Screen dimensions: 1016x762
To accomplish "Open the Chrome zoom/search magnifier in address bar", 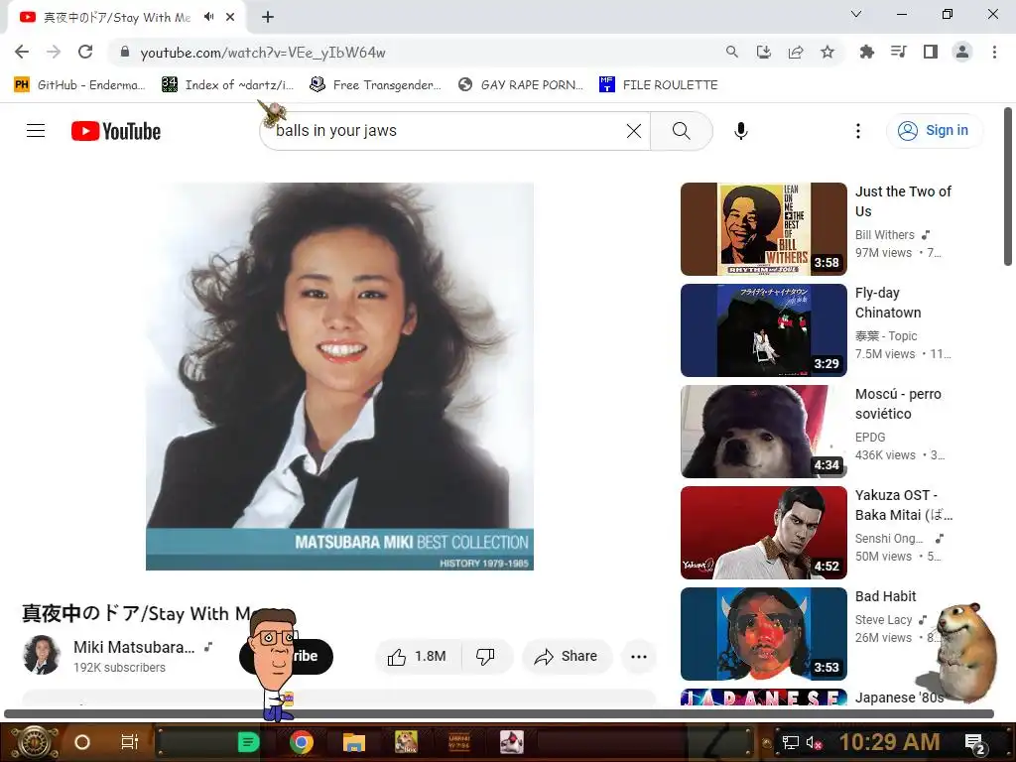I will [x=731, y=52].
